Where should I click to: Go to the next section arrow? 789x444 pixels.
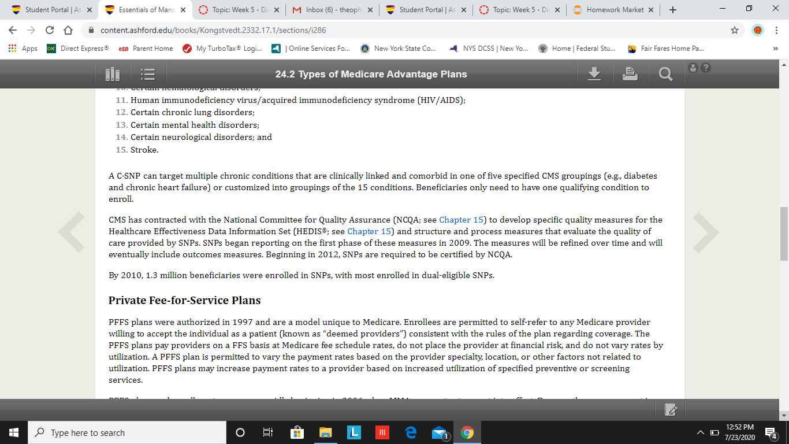(706, 232)
